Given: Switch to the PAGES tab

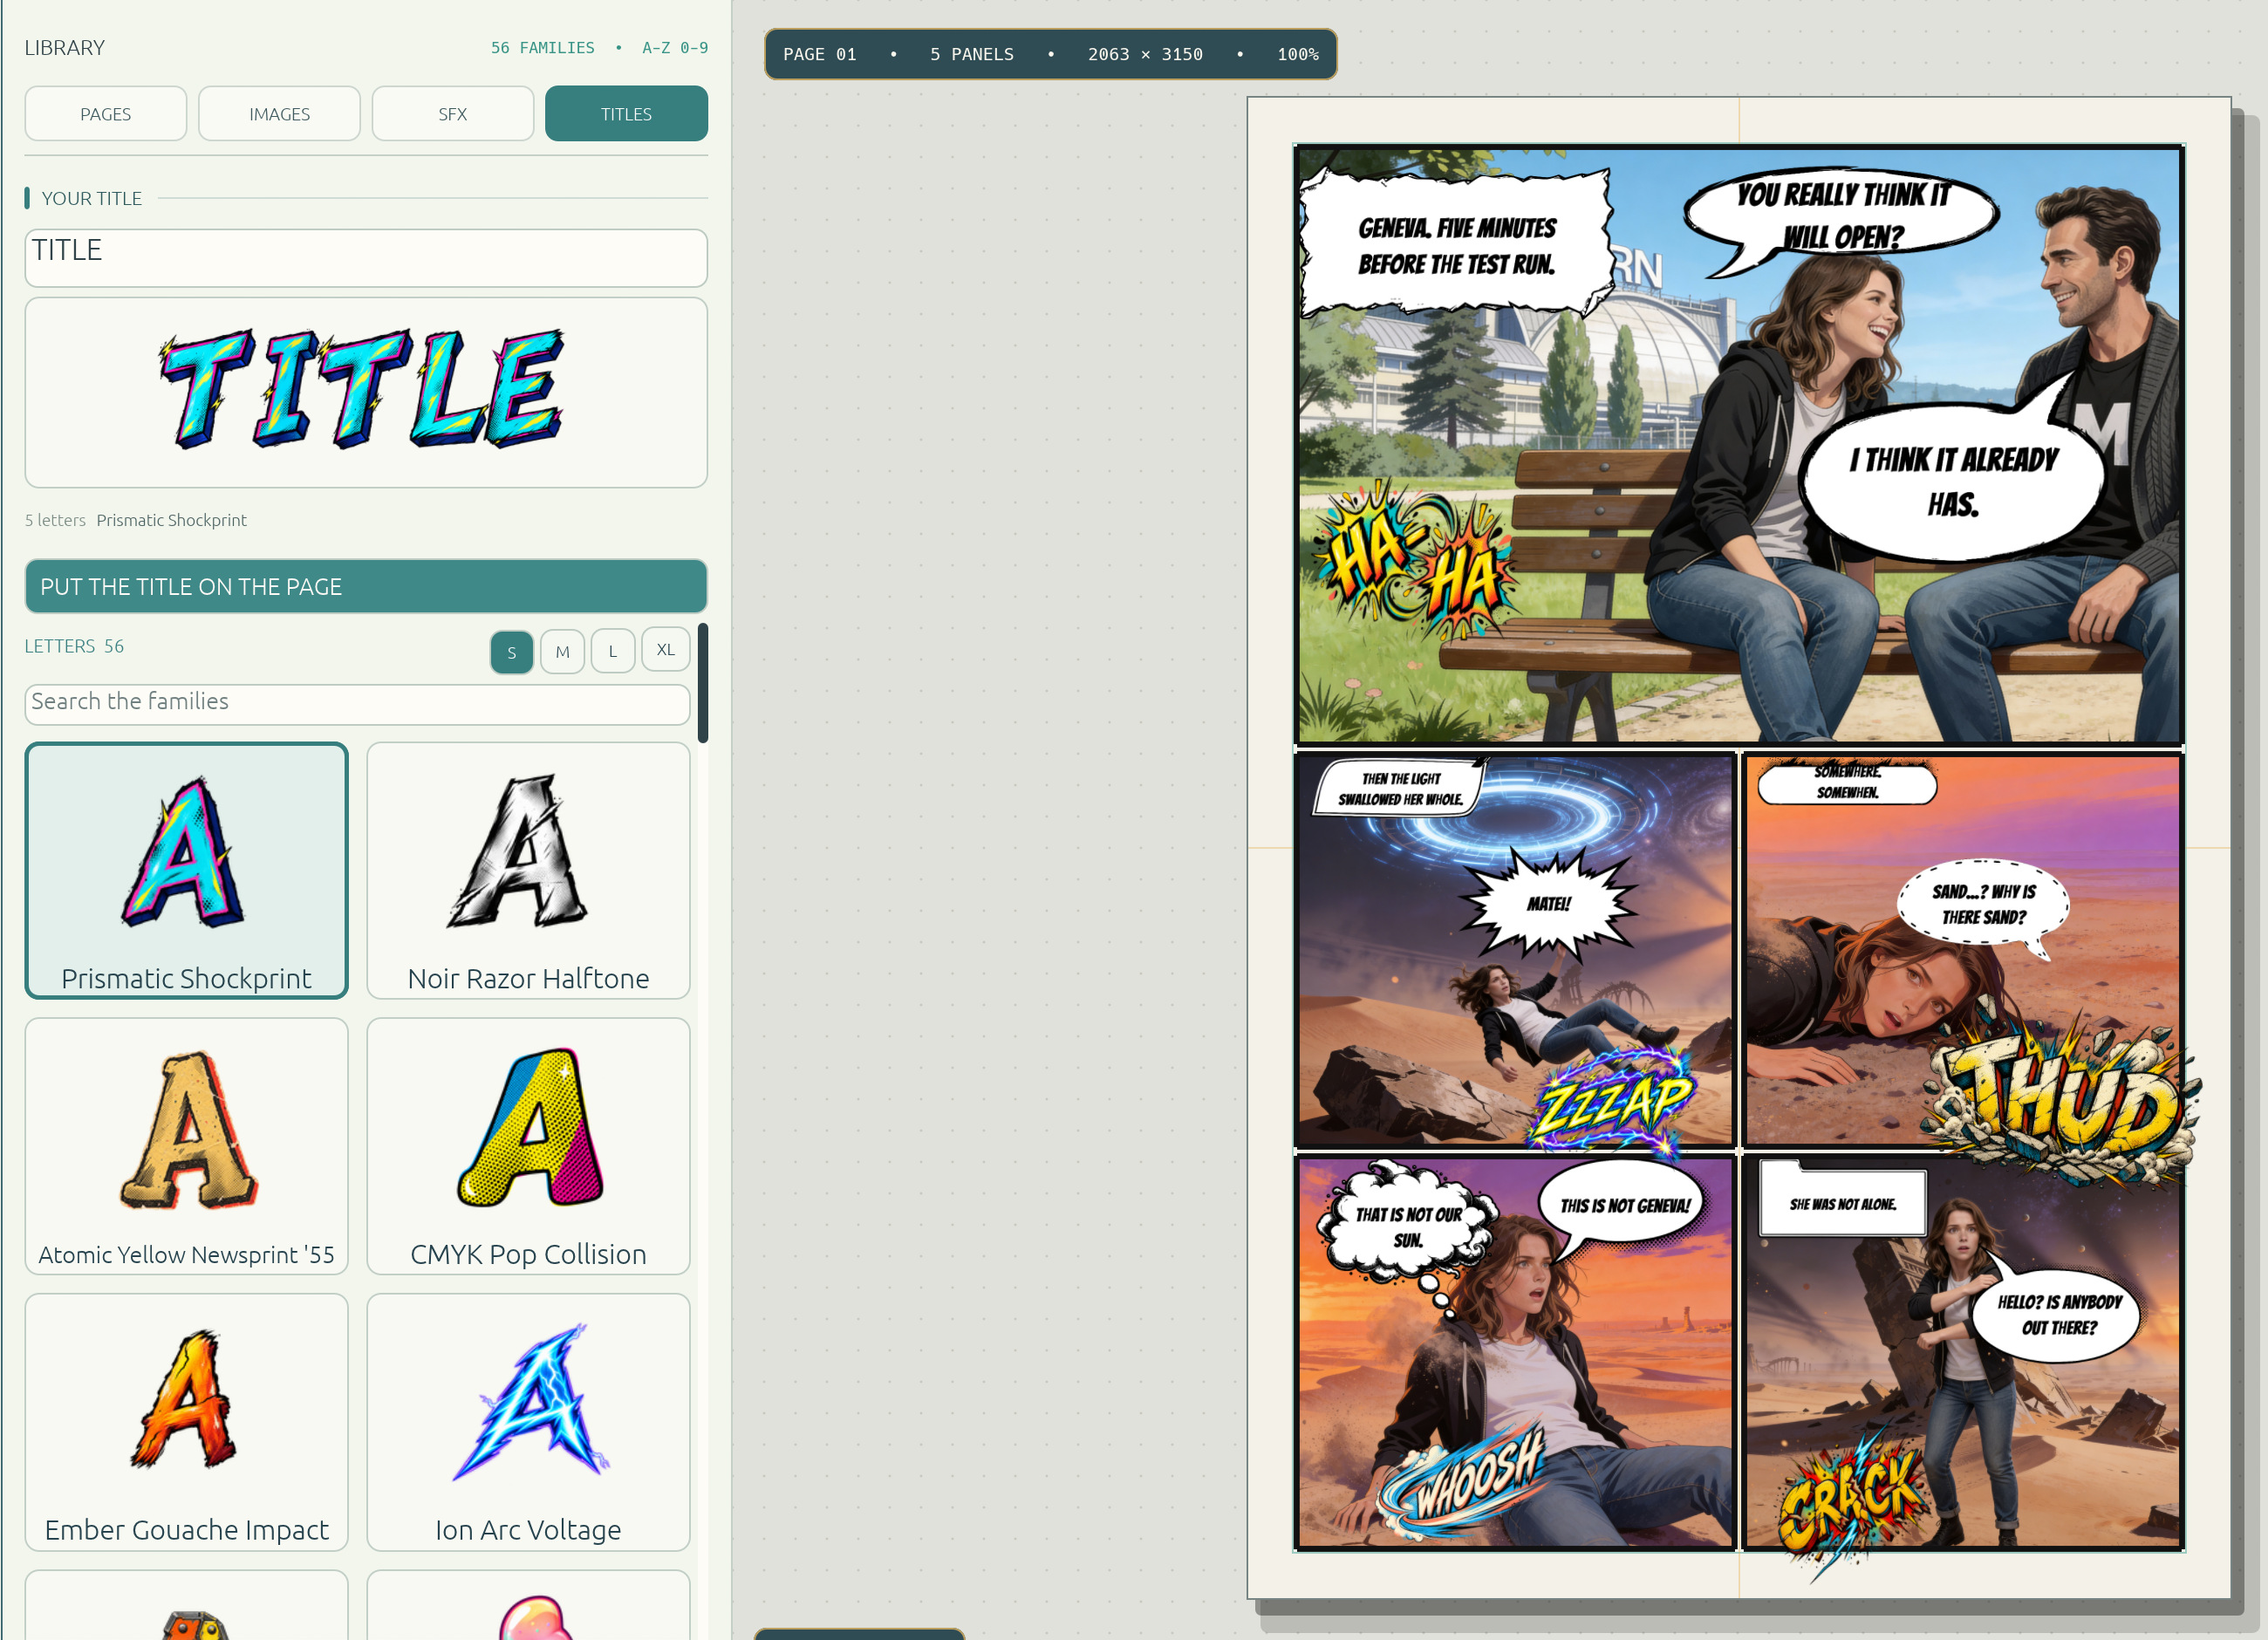Looking at the screenshot, I should [x=105, y=114].
